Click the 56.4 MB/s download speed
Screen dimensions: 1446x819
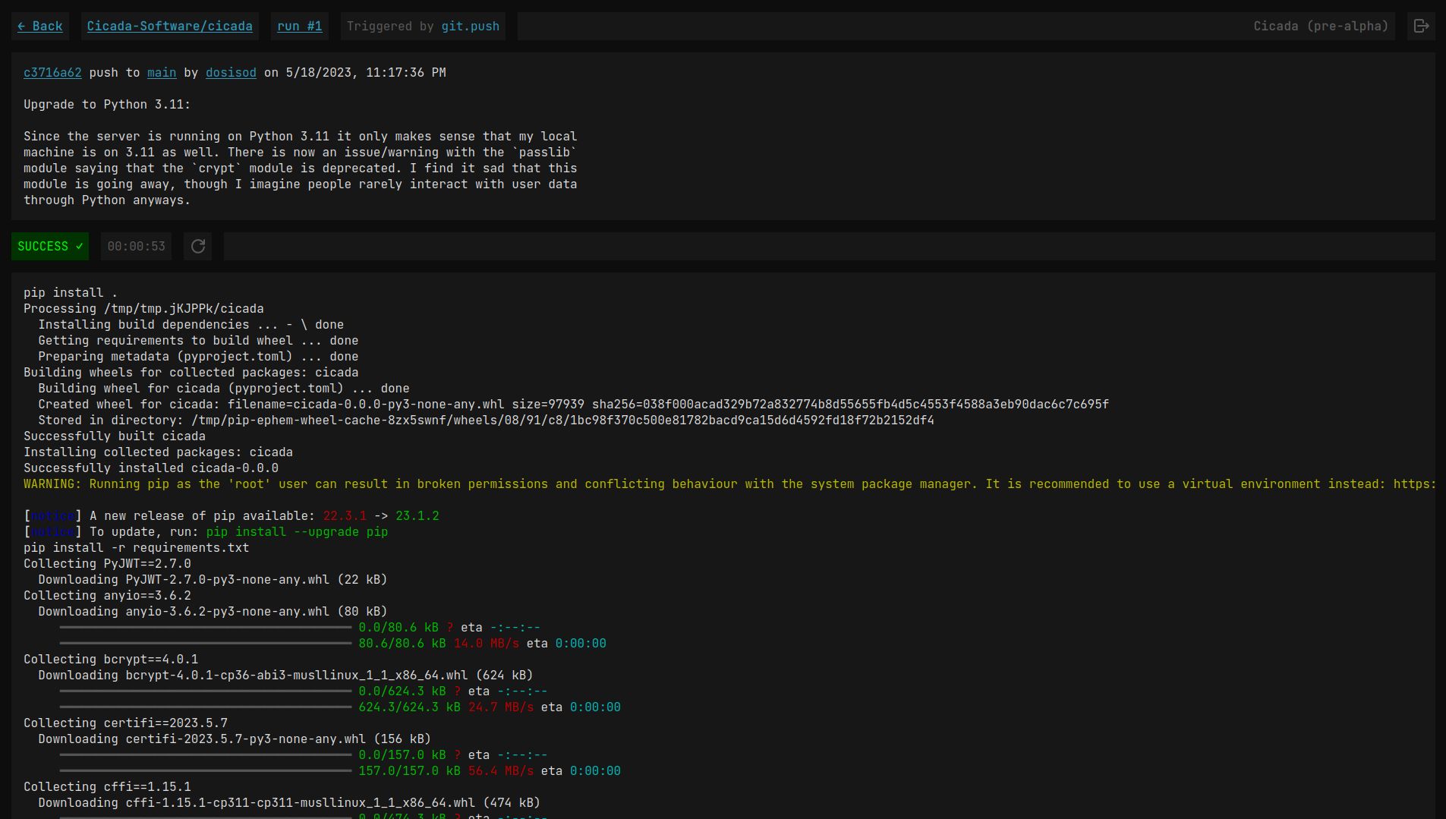(x=501, y=771)
